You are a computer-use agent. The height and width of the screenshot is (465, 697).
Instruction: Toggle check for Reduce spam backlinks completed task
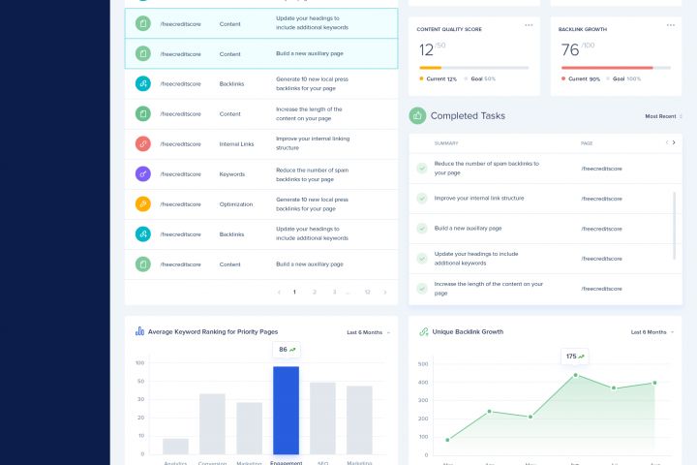coord(422,169)
